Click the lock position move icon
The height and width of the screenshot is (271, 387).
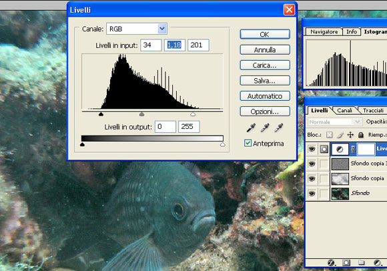(350, 135)
